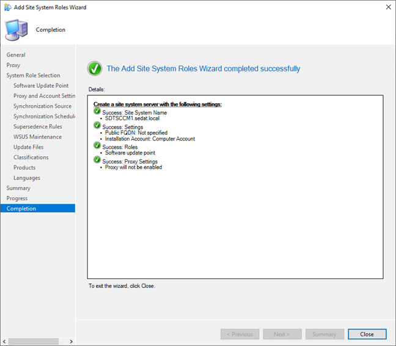Select the Proxy step in the sidebar

pyautogui.click(x=13, y=65)
